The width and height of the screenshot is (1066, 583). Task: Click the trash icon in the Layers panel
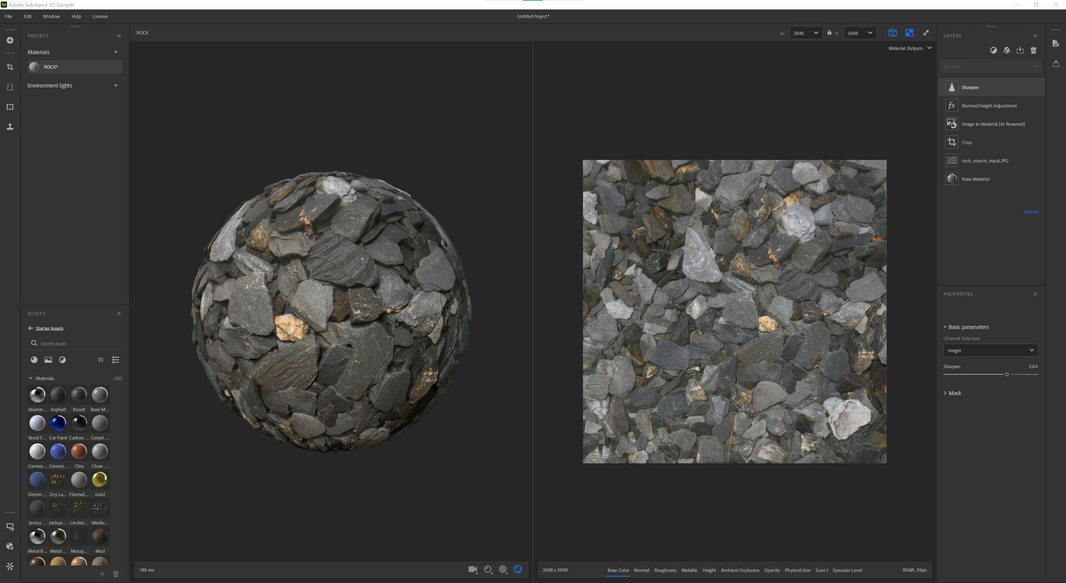tap(1033, 50)
